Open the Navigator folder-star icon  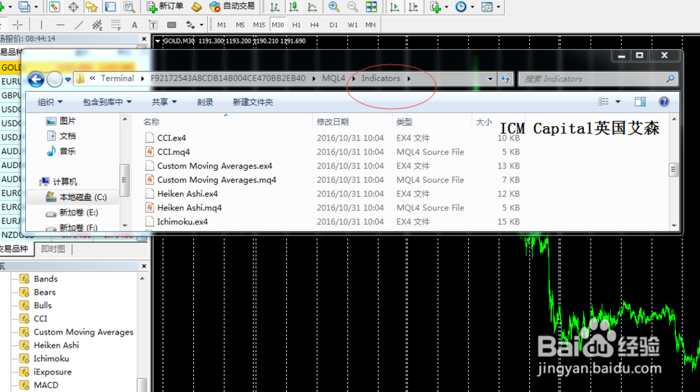(92, 7)
